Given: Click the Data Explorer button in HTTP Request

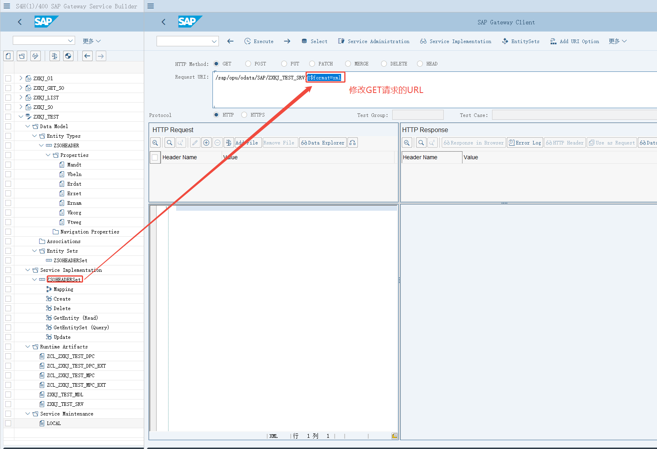Looking at the screenshot, I should point(323,142).
